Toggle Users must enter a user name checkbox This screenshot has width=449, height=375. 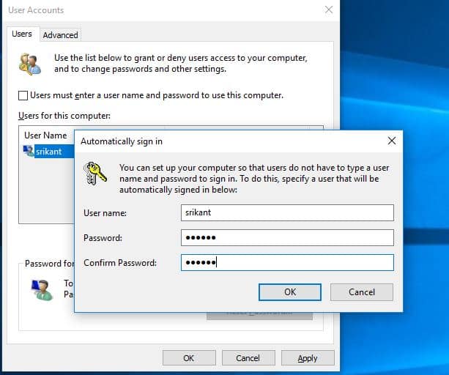click(x=23, y=95)
